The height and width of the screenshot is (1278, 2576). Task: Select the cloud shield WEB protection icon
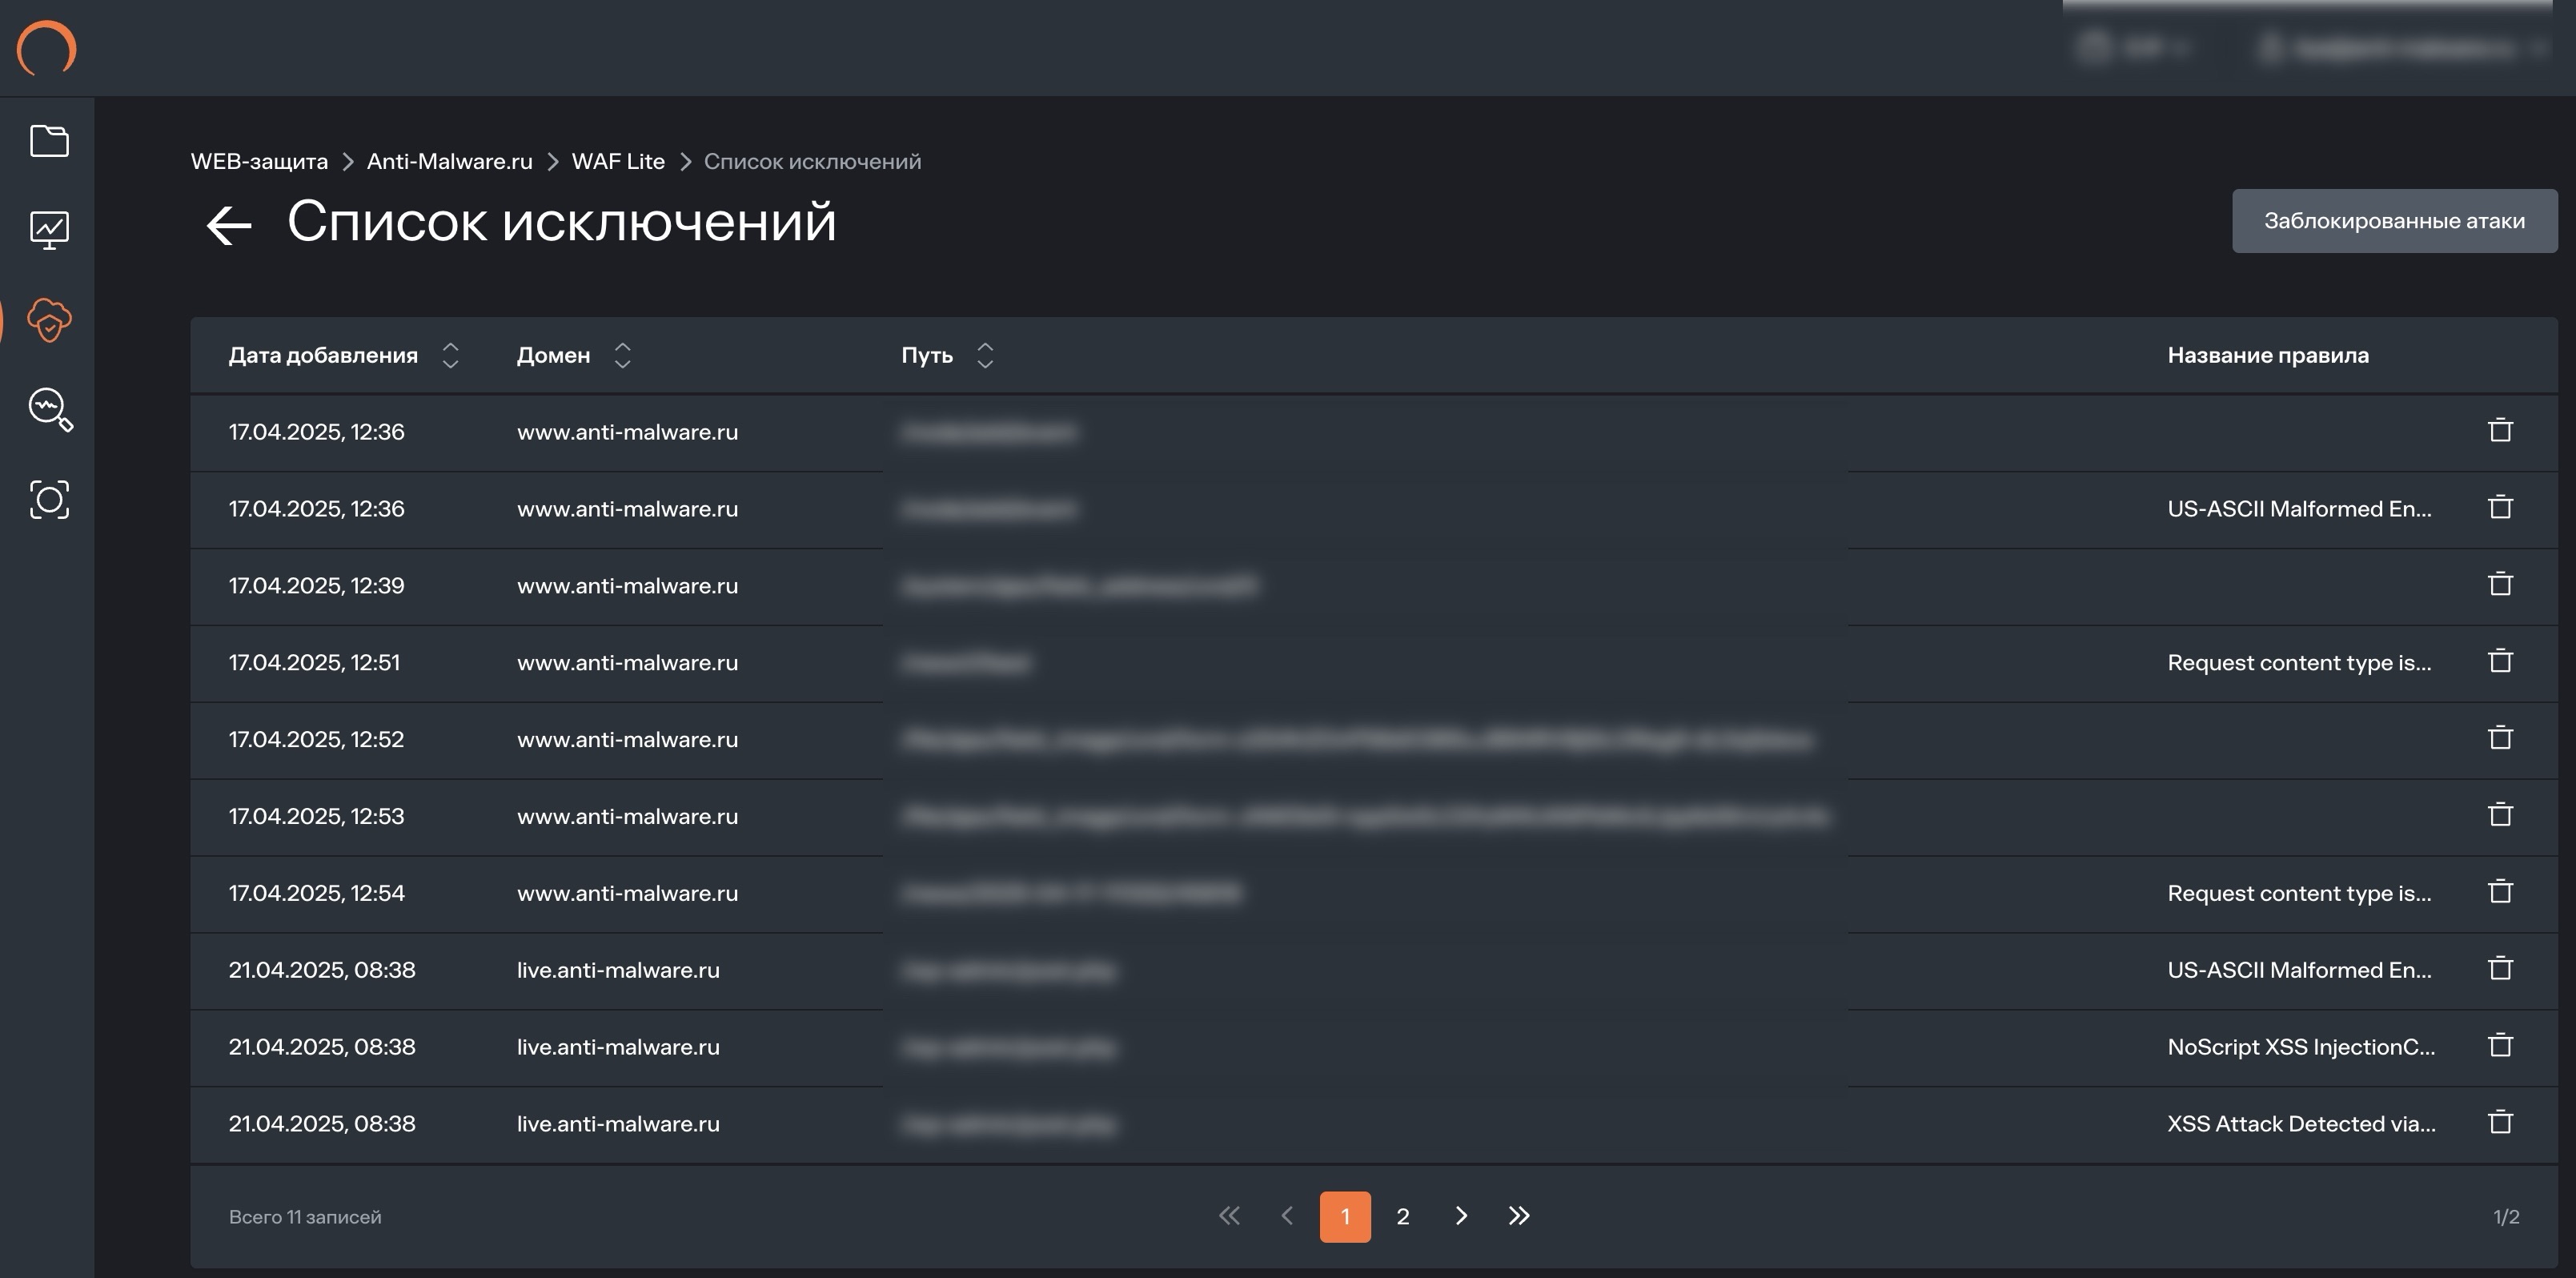coord(49,320)
